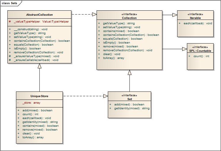Select the generalization arrow from UniqueStore to AbstractCollection

[x=40, y=78]
